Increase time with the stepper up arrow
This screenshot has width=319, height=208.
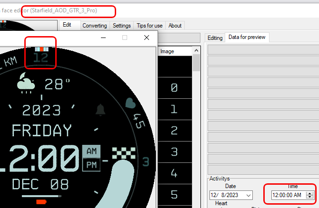point(310,193)
